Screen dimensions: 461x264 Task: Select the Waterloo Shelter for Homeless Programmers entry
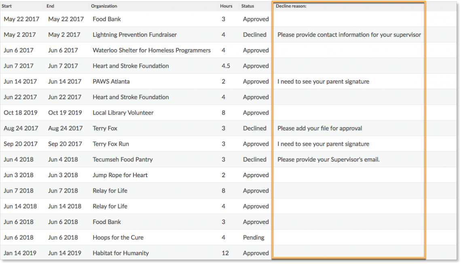[x=150, y=50]
